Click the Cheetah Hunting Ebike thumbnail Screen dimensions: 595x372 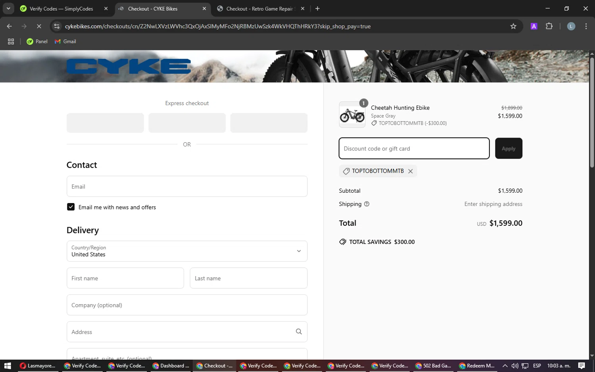(352, 115)
